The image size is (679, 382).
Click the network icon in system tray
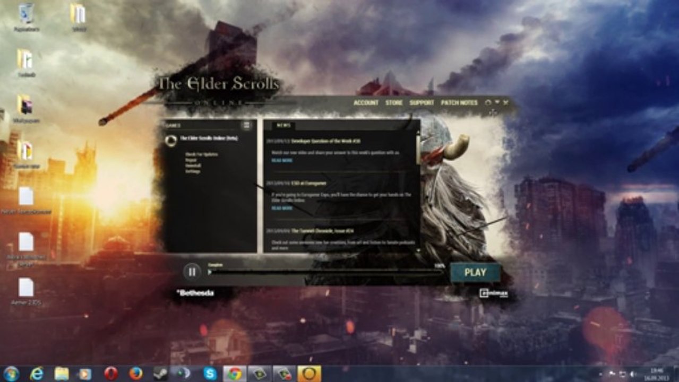(623, 374)
